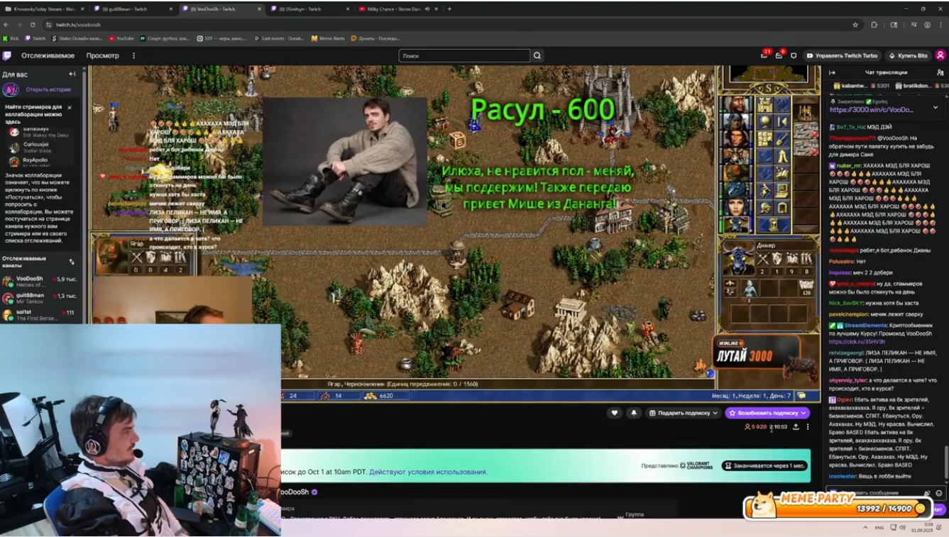Click the Twitch home logo
Image resolution: width=949 pixels, height=537 pixels.
point(7,55)
